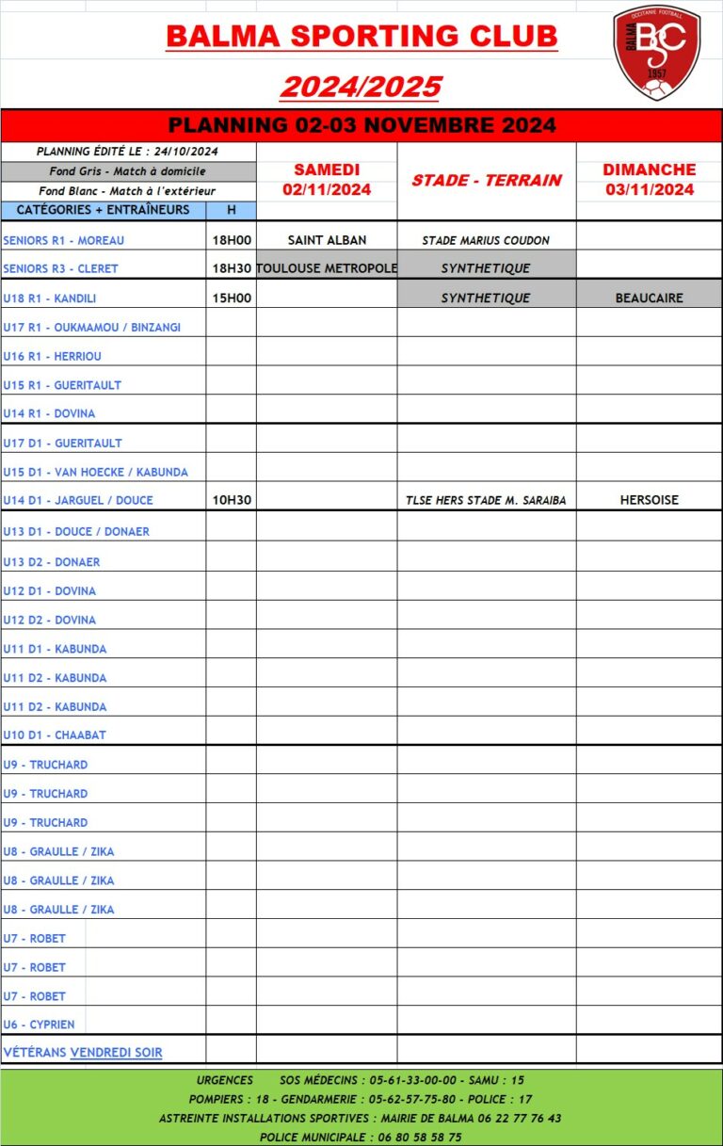
Task: Click the U6 - CYPRIEN row label
Action: (x=39, y=1025)
